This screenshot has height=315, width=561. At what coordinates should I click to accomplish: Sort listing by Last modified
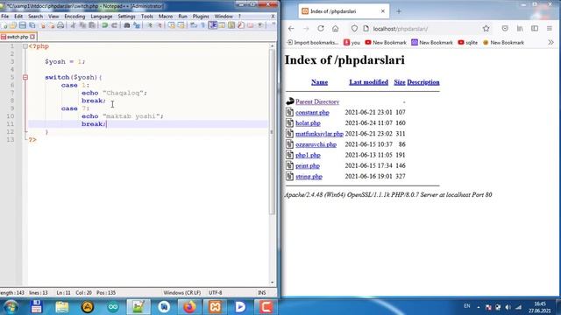368,82
